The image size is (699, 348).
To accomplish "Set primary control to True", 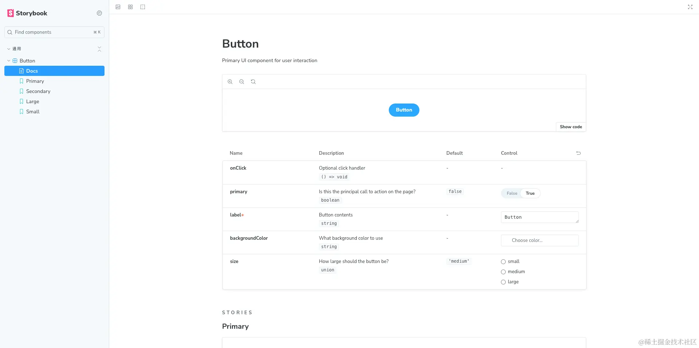I will (x=530, y=193).
